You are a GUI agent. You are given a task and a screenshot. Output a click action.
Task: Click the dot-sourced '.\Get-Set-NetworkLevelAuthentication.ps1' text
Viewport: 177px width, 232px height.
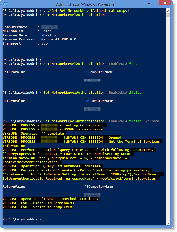tap(88, 11)
